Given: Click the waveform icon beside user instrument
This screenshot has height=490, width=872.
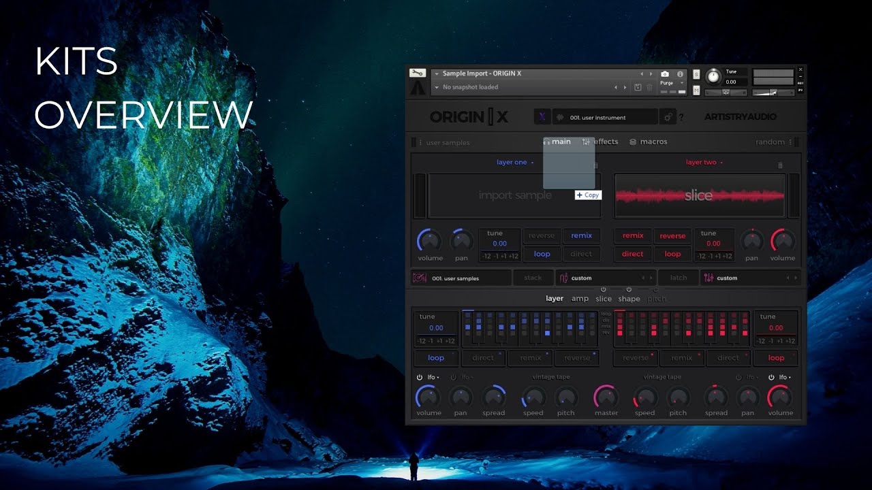Looking at the screenshot, I should point(561,117).
